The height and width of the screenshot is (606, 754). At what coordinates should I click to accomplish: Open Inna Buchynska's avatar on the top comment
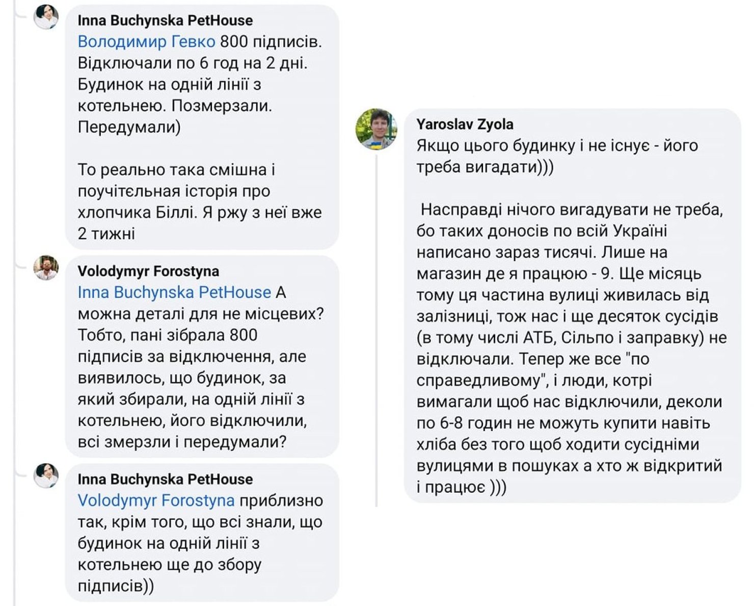pyautogui.click(x=46, y=17)
